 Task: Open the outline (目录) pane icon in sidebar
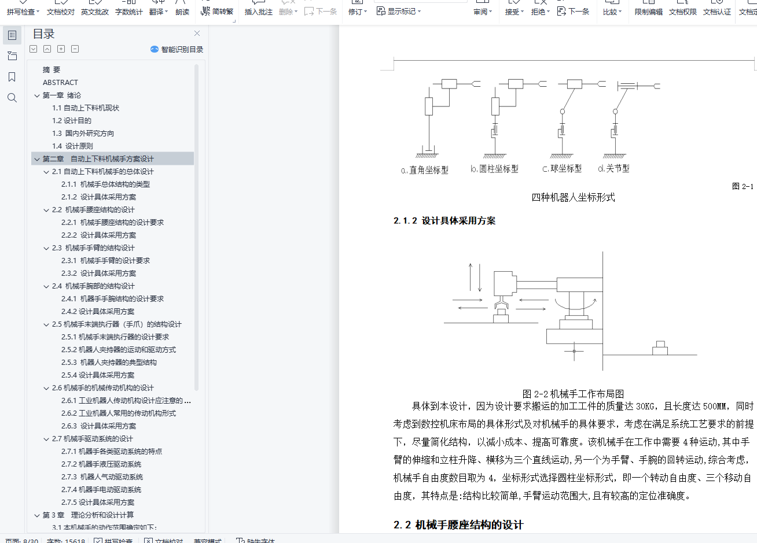point(12,35)
